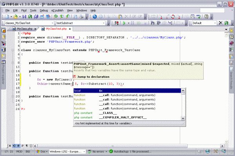The image size is (235, 156).
Task: Click the Print Preview icon
Action: 75,16
